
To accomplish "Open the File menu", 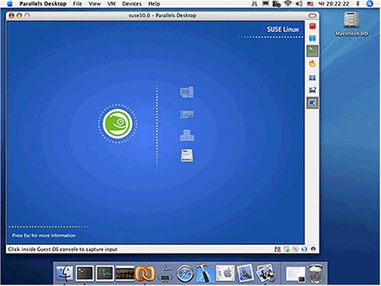I will (x=78, y=4).
